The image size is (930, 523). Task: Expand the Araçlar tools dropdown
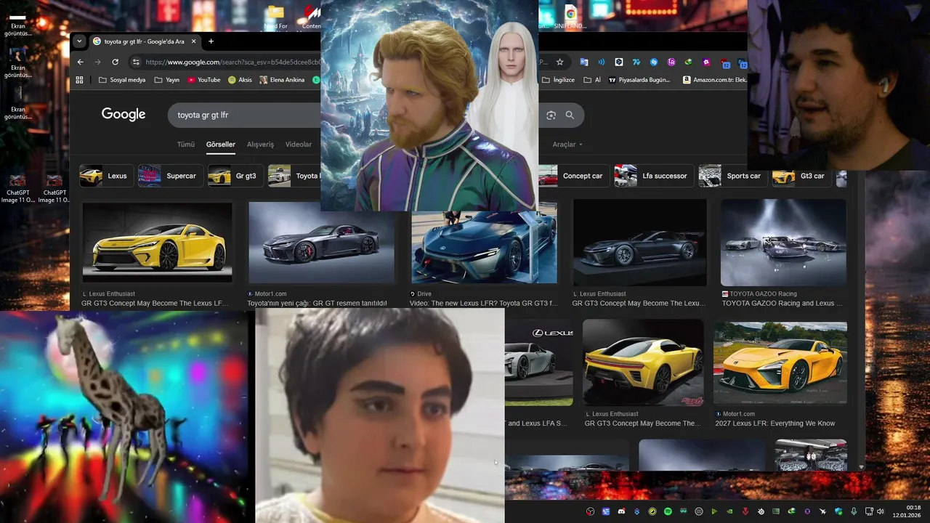coord(567,145)
